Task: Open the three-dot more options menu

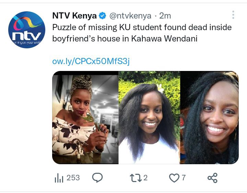Action: [x=233, y=15]
